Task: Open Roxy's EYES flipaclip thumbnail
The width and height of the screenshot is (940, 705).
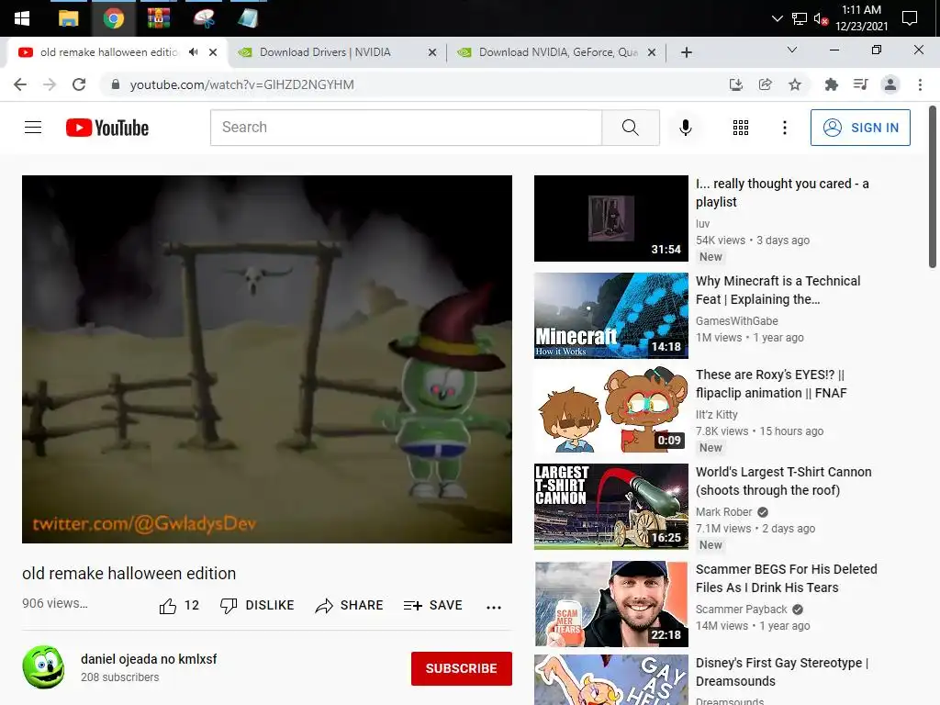Action: pos(610,408)
